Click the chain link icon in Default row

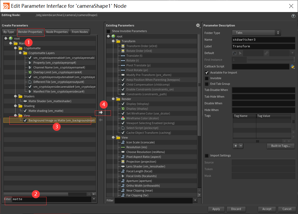[267, 53]
